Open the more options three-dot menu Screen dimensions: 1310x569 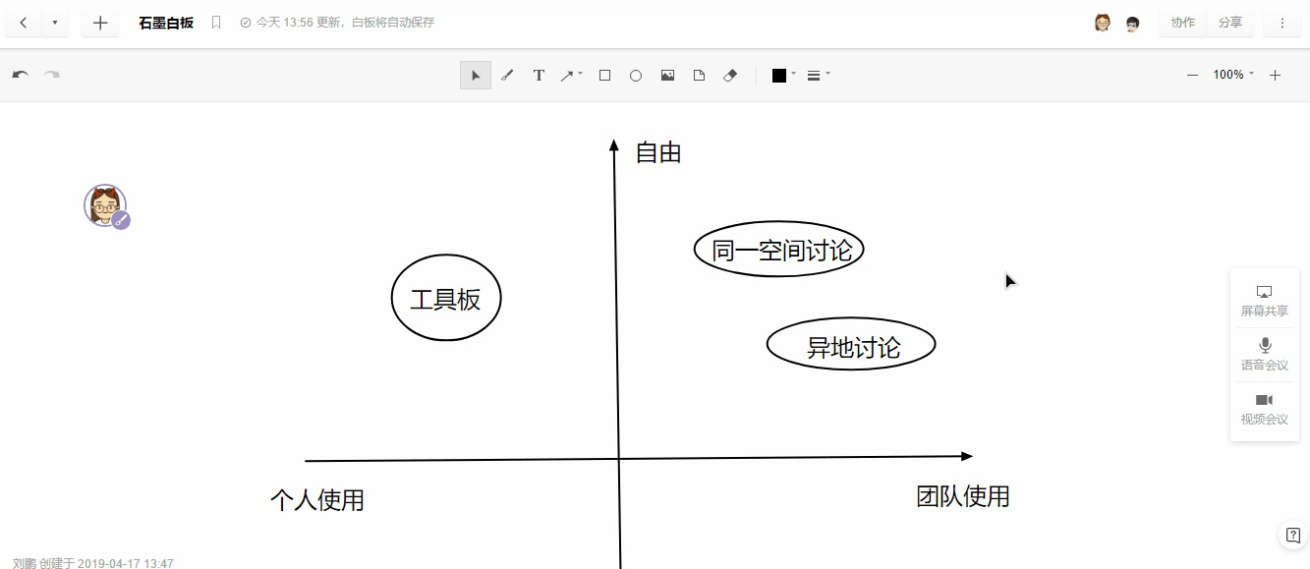pyautogui.click(x=1282, y=23)
